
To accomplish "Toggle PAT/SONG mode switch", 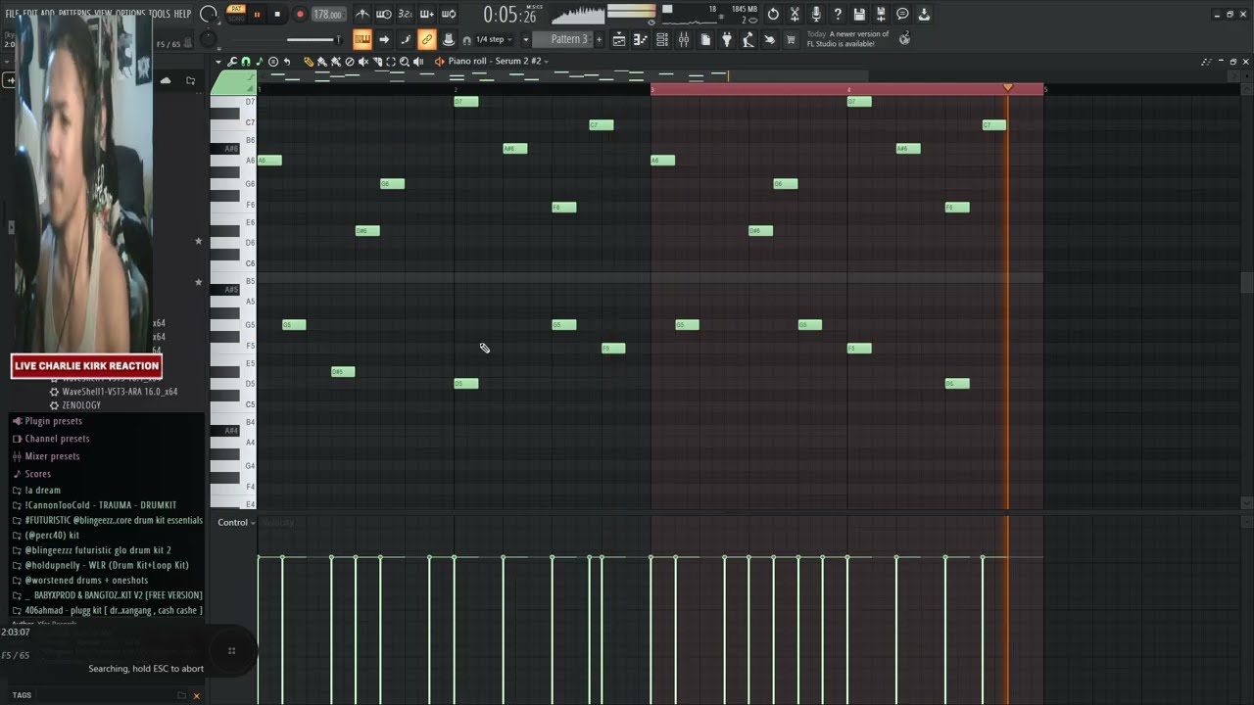I will pyautogui.click(x=236, y=13).
